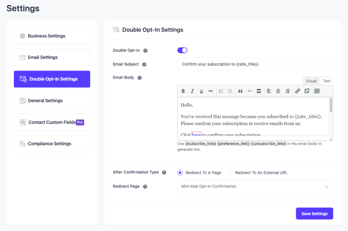
Task: Click the email body editor scrollbar
Action: [x=331, y=105]
